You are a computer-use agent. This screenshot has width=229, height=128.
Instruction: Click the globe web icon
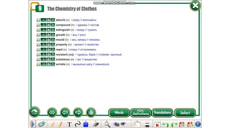click(198, 124)
